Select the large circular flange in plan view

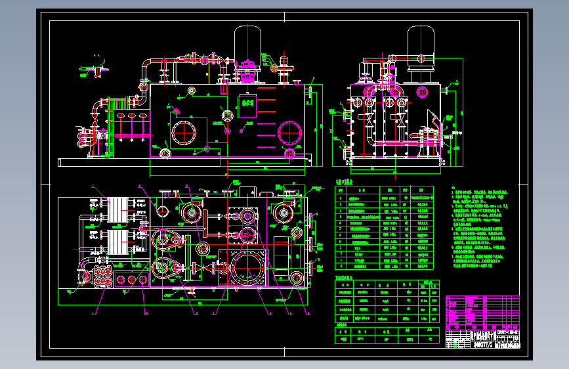click(247, 268)
